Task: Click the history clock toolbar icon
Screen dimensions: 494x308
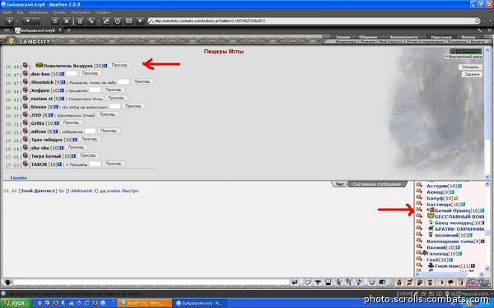Action: (118, 21)
